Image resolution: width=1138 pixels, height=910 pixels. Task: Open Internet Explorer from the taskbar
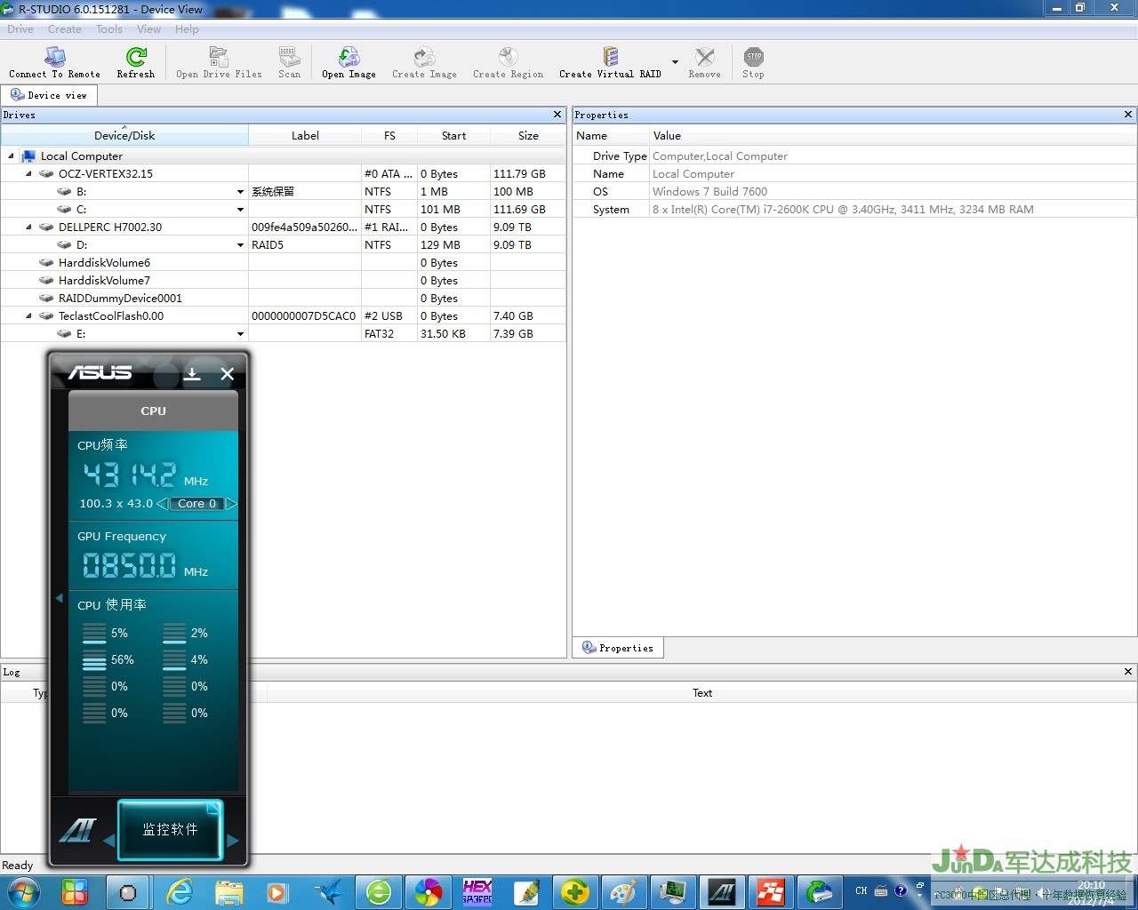tap(180, 891)
